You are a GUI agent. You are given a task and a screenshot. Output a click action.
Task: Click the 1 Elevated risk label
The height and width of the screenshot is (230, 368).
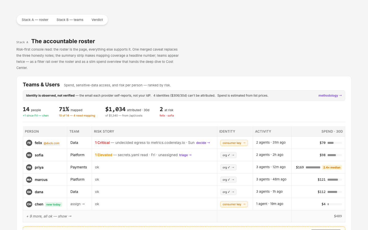pyautogui.click(x=103, y=155)
